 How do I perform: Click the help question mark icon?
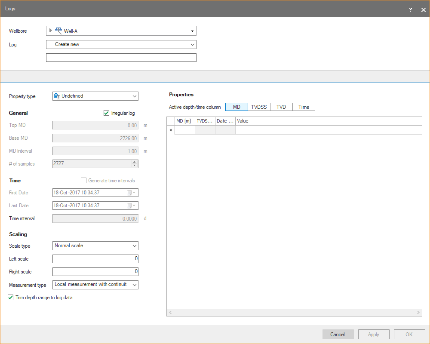click(410, 9)
